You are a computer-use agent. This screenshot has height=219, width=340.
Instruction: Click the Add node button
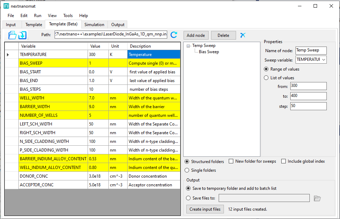pos(196,35)
